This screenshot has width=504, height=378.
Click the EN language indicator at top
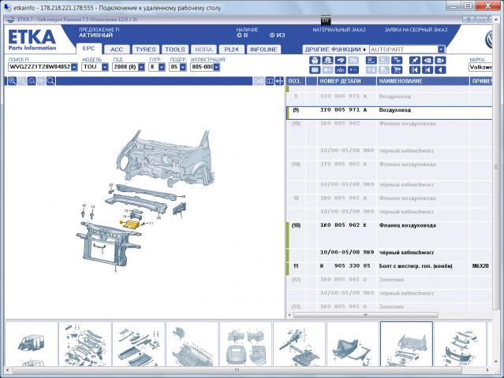click(x=326, y=20)
